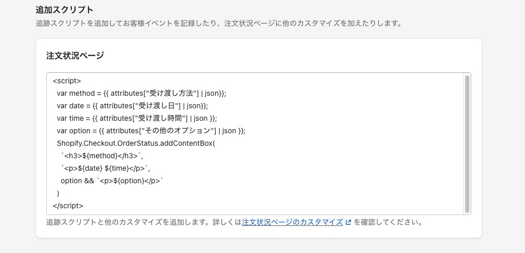Open the external link icon after カスタマイズ

click(x=348, y=222)
